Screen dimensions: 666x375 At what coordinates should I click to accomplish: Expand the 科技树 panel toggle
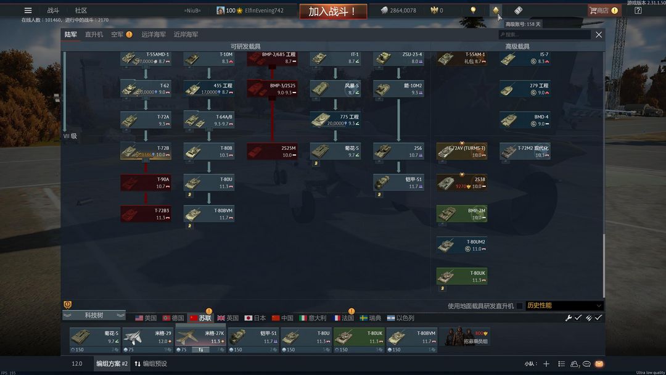pos(94,315)
